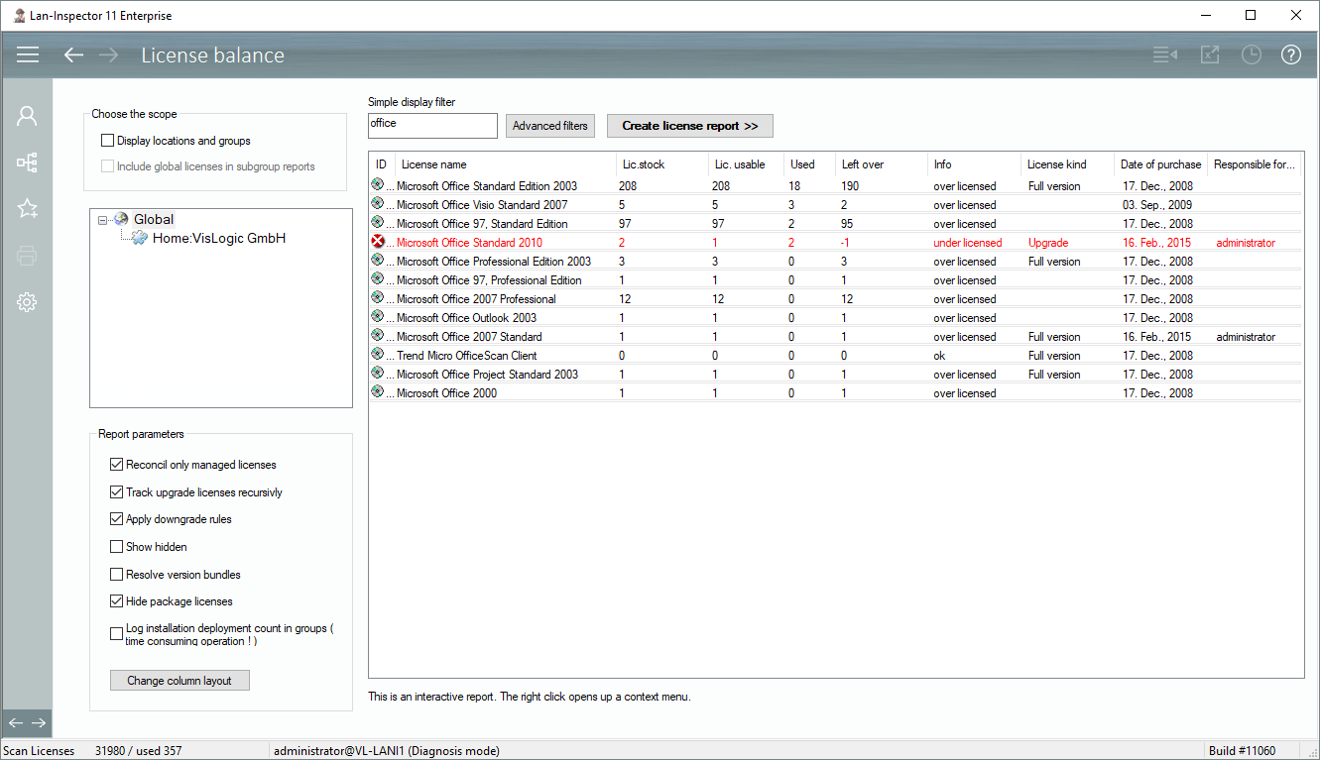Image resolution: width=1320 pixels, height=760 pixels.
Task: Click the Simple display filter text field
Action: click(431, 126)
